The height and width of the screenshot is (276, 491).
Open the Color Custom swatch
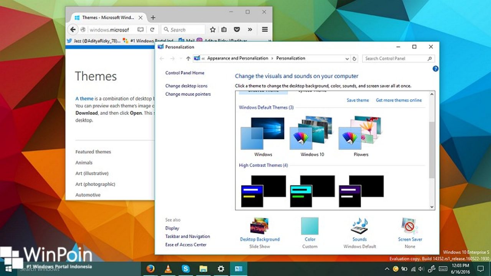310,233
